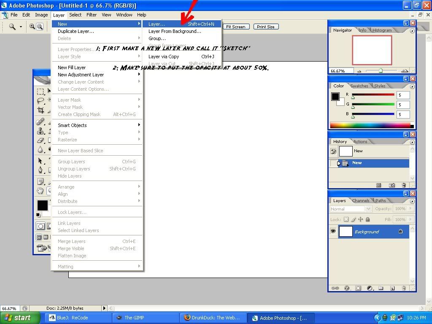Viewport: 432px width, 324px height.
Task: Select the Hand tool
Action: click(x=40, y=191)
